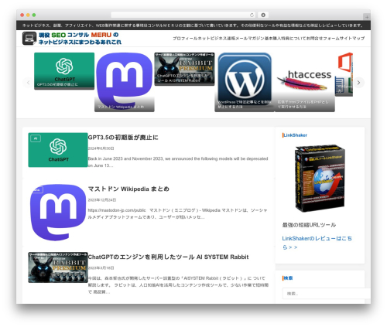The width and height of the screenshot is (387, 327).
Task: Click Mastodon article thumbnail in post list
Action: coord(58,213)
